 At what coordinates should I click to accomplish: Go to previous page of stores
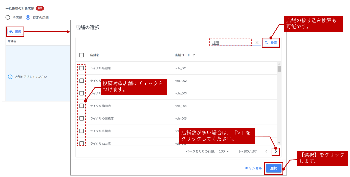pos(266,151)
